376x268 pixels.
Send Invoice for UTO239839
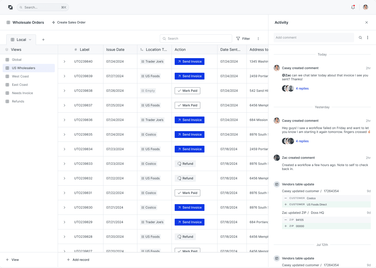click(190, 76)
